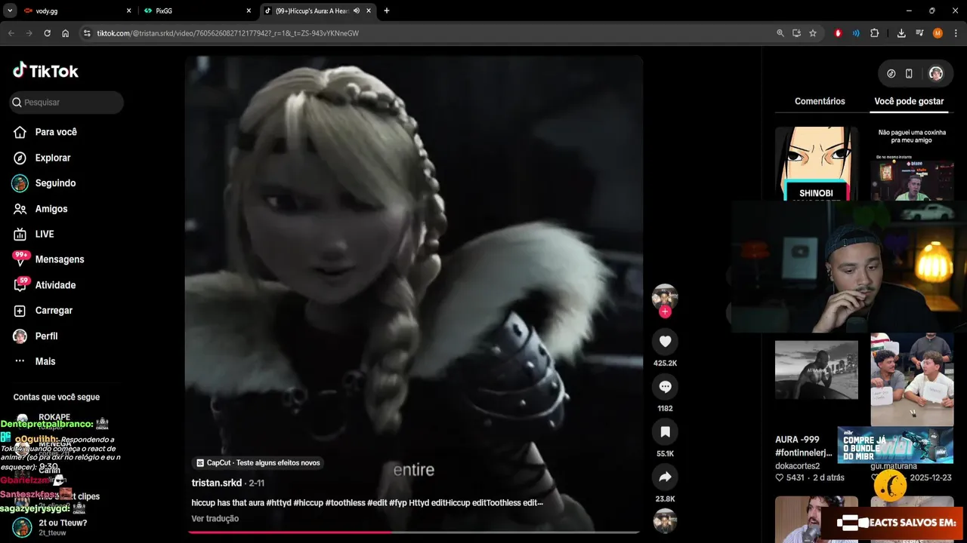967x543 pixels.
Task: Open the TikTok coins icon top right
Action: pyautogui.click(x=891, y=73)
